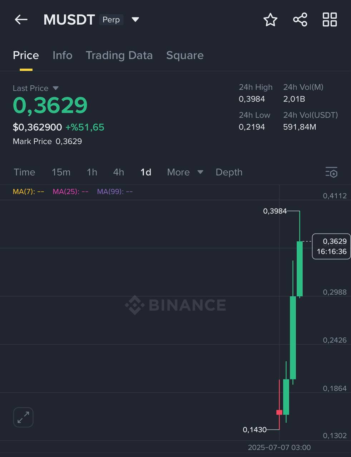
Task: Tap the large 0,3629 last price
Action: coord(50,105)
